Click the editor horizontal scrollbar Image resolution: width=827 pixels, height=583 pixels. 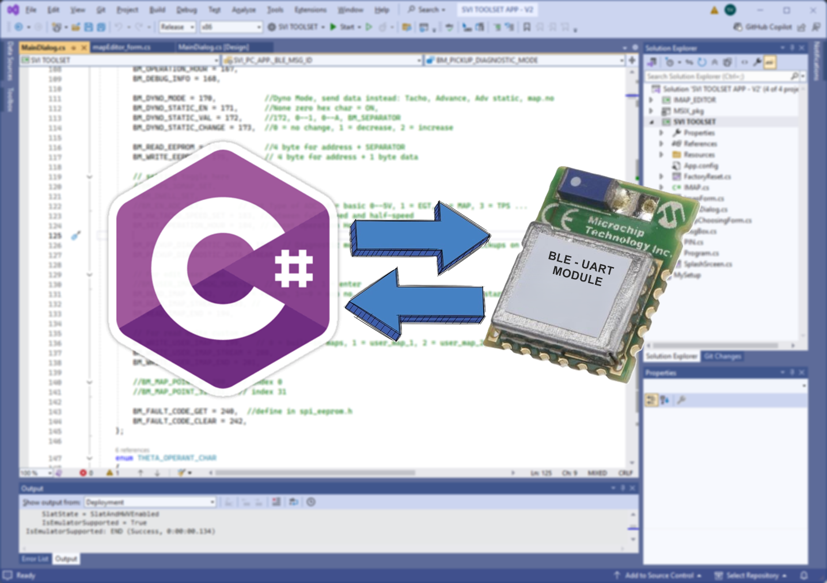316,473
